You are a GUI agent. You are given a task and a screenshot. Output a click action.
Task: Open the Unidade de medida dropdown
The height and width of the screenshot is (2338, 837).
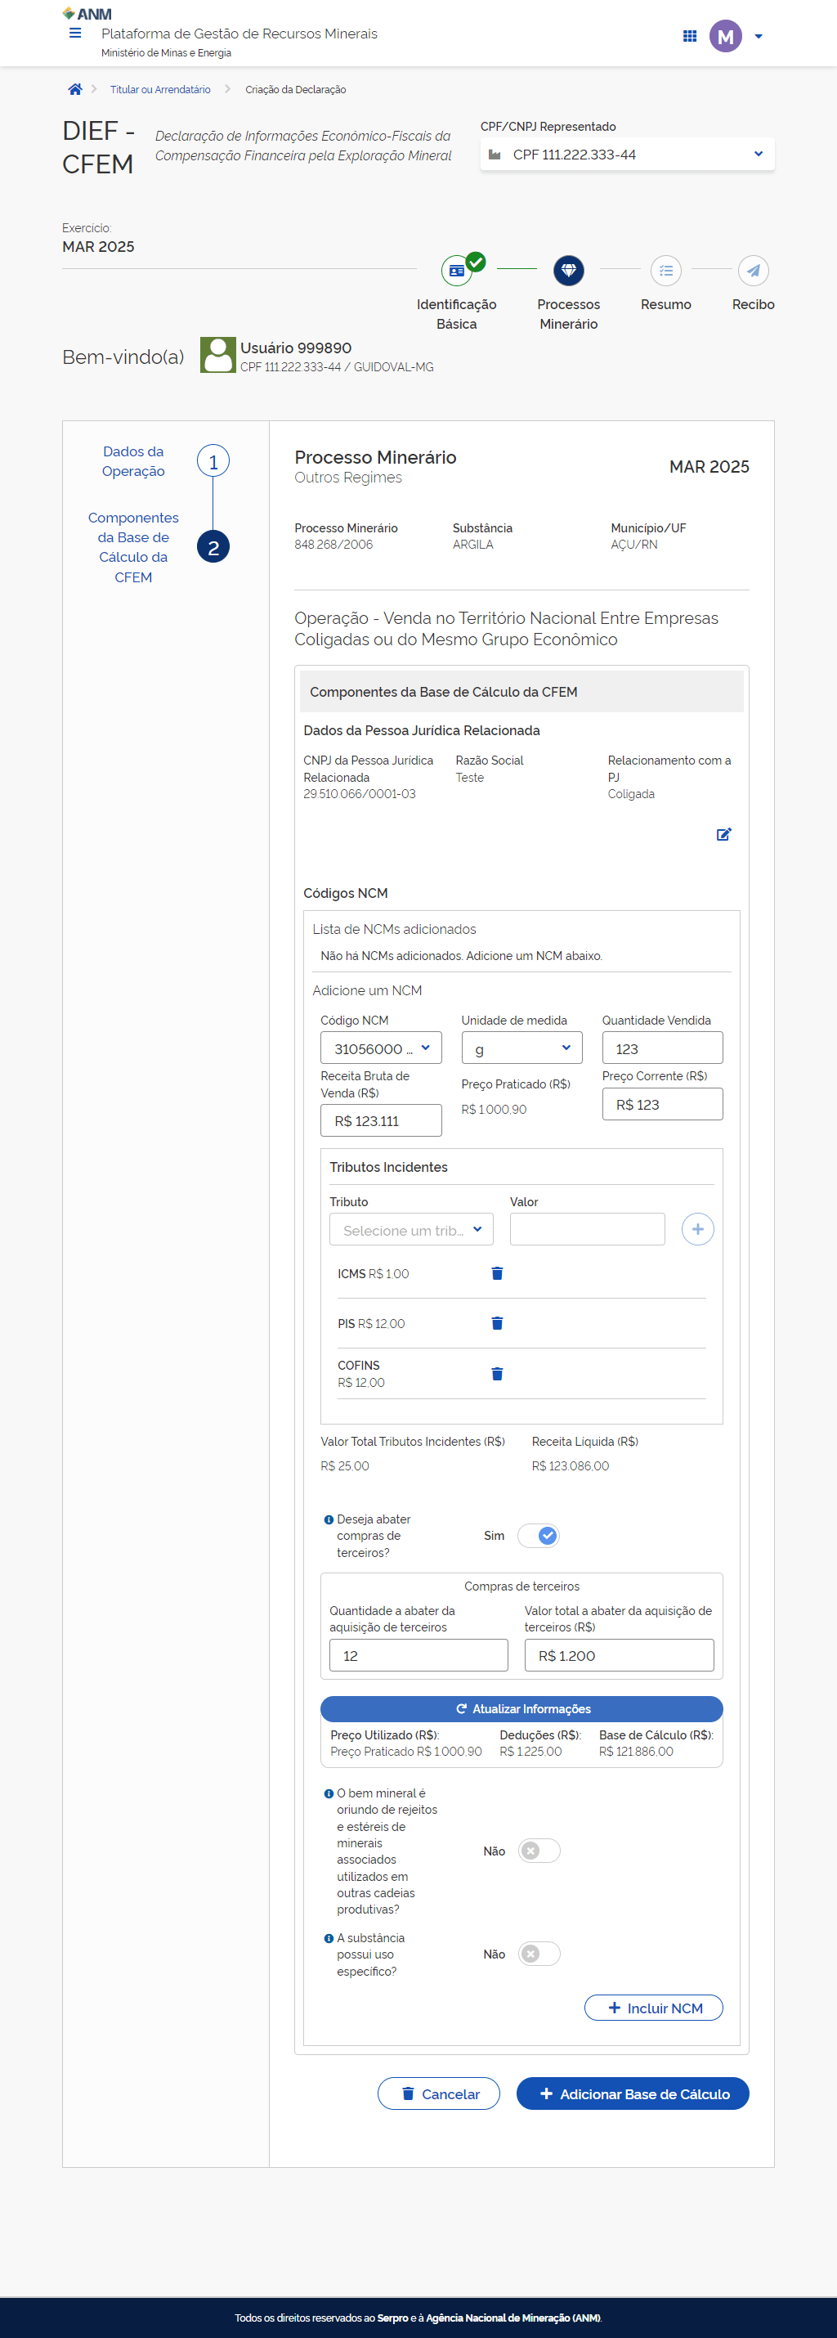tap(521, 1048)
